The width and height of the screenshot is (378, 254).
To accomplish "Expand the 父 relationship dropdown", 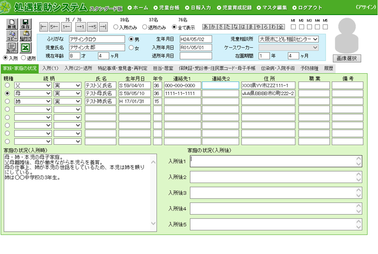I will pos(33,86).
